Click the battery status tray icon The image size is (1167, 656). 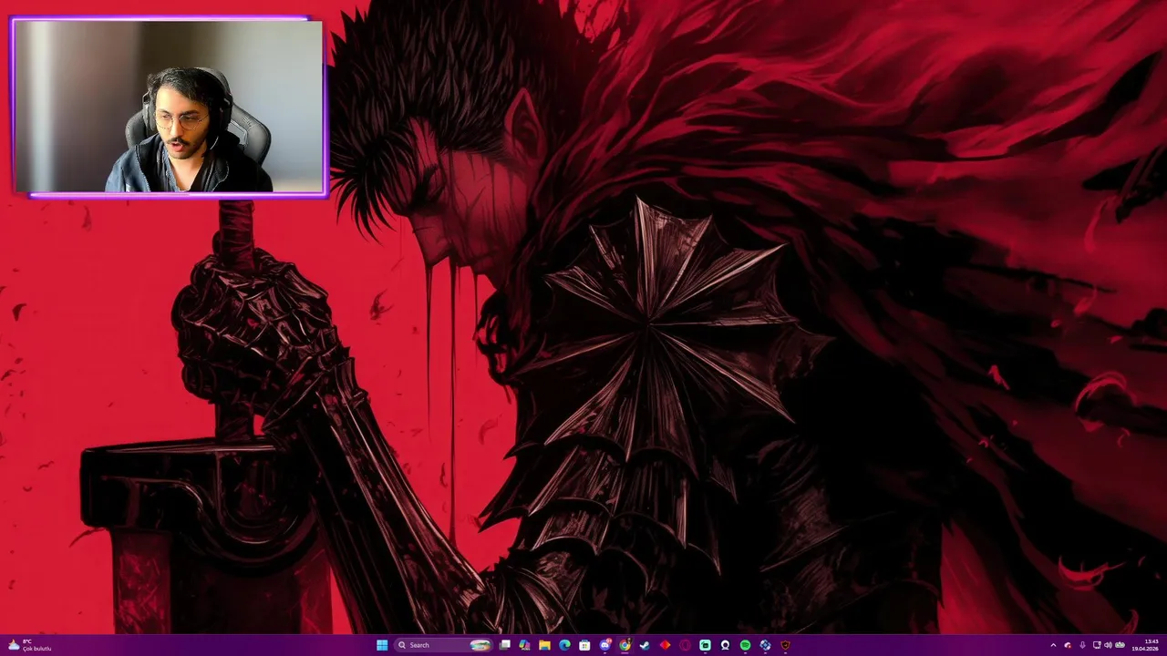tap(1120, 645)
